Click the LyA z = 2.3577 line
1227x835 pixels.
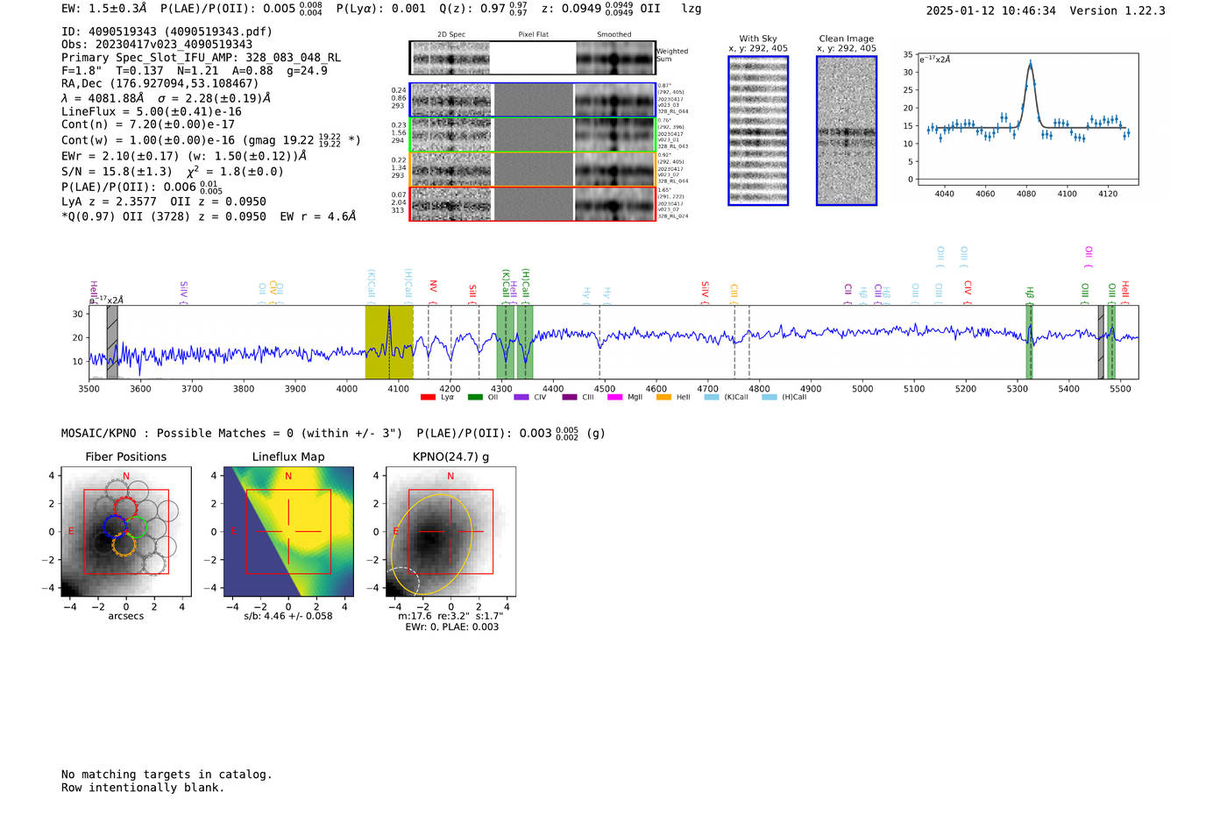click(x=164, y=202)
